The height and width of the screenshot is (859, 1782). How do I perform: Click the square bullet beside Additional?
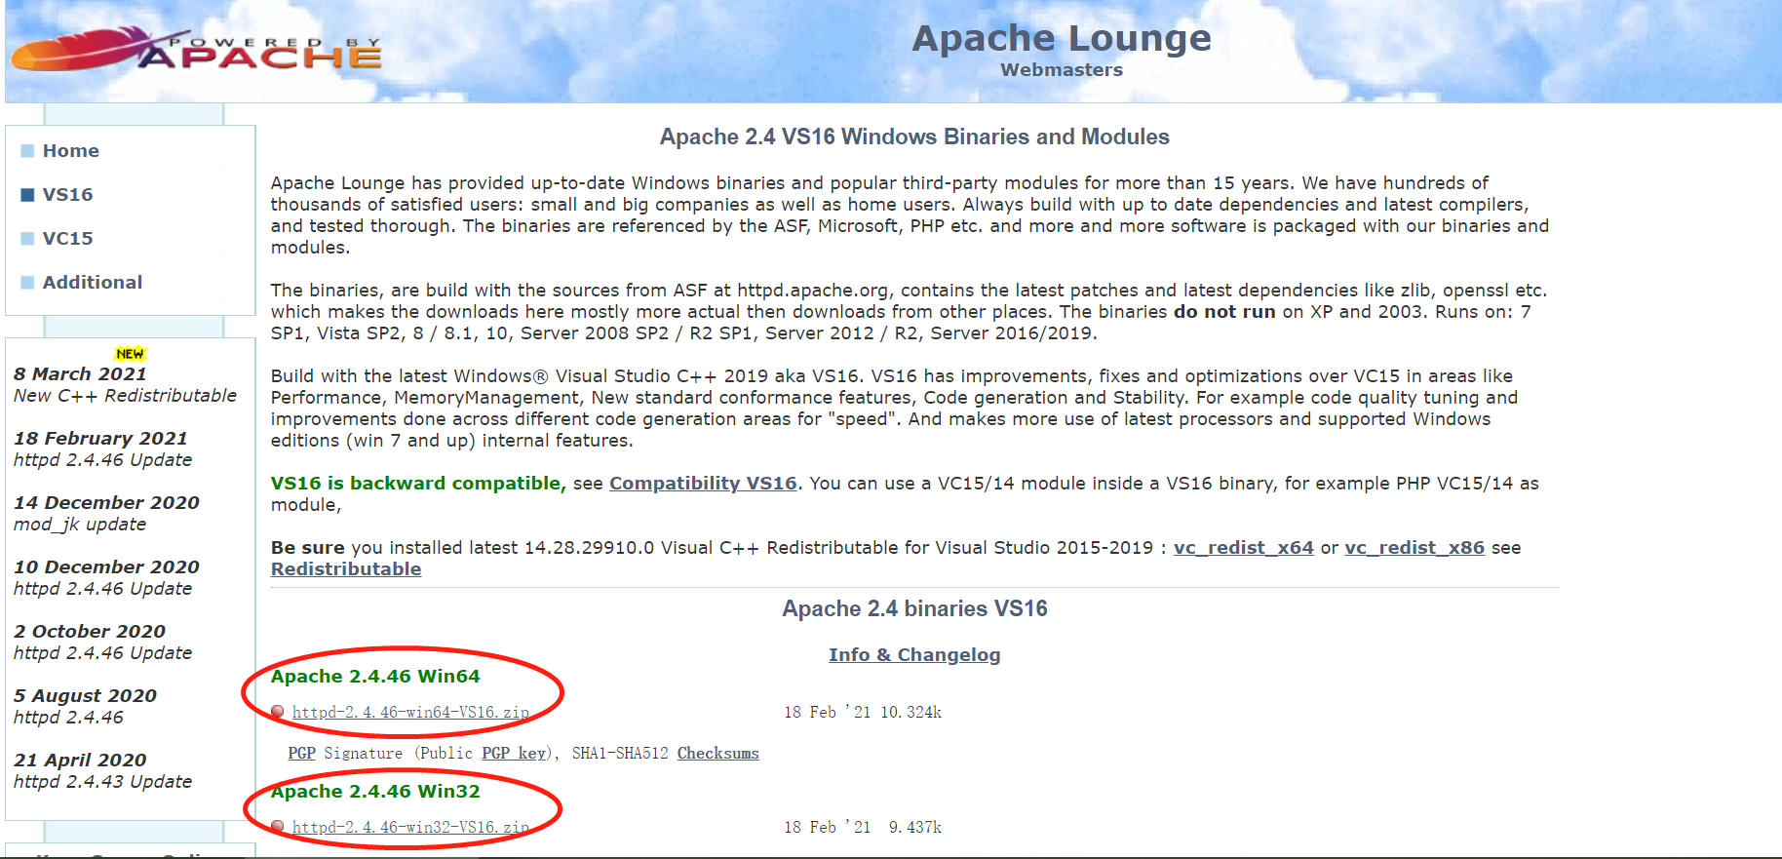tap(27, 283)
